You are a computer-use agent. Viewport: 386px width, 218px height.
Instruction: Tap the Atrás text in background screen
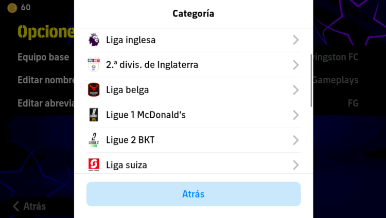click(34, 206)
